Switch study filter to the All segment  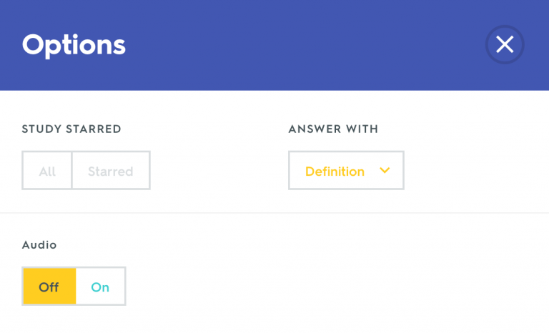tap(47, 171)
